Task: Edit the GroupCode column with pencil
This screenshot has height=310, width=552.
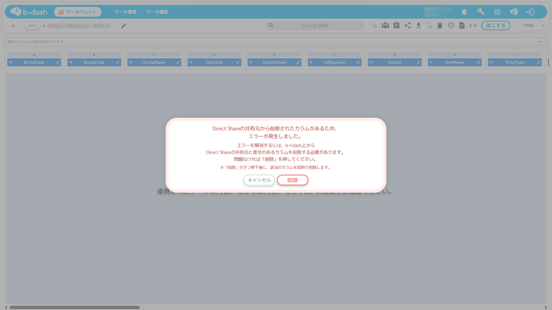Action: click(118, 62)
